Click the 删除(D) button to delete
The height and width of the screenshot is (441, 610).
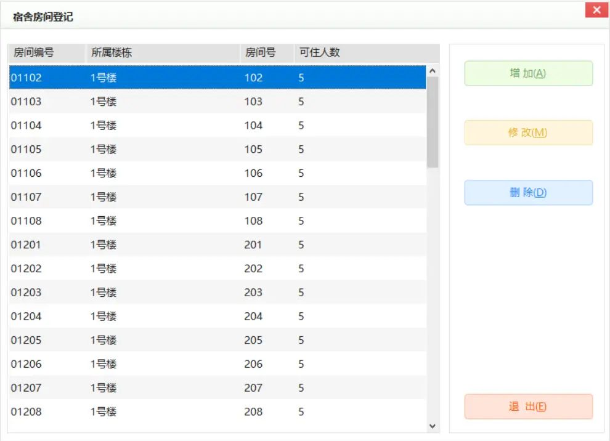click(x=528, y=192)
